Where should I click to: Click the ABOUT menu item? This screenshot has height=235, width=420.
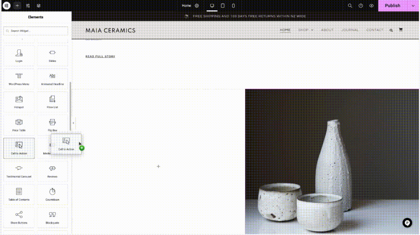[327, 30]
